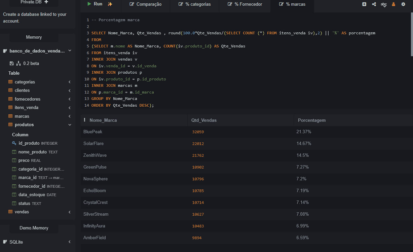Click the schema diagram icon near 0.2 beta
The height and width of the screenshot is (252, 413).
pos(18,63)
